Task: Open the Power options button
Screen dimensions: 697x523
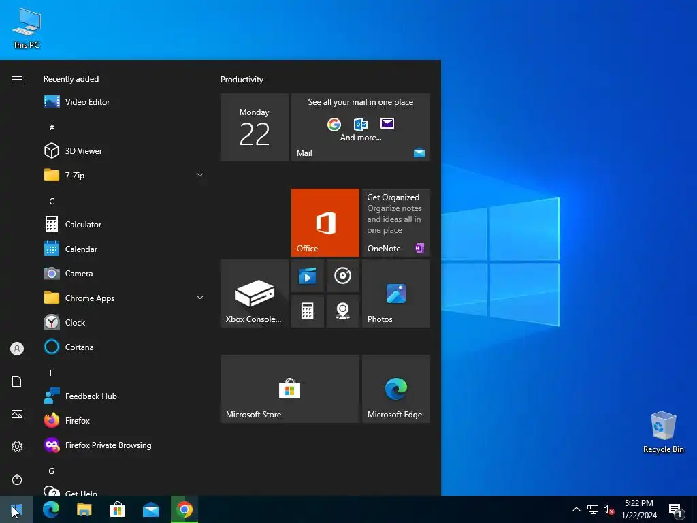Action: (x=17, y=479)
